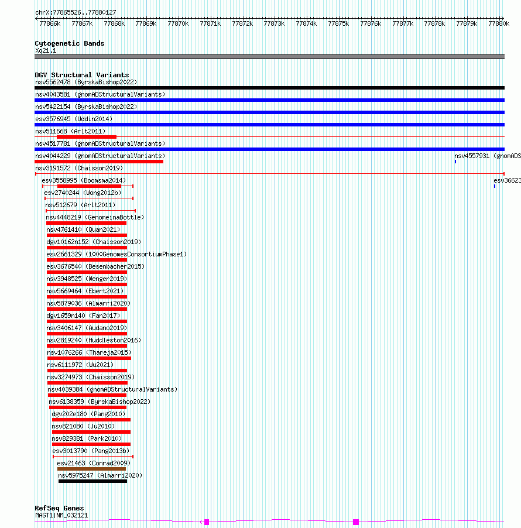Select the nsv3191572 (Chaisson2019) label
This screenshot has height=528, width=521.
(79, 168)
